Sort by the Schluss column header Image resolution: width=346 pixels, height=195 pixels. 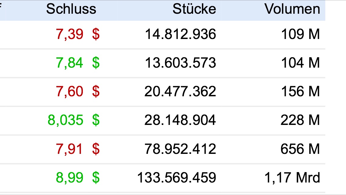pyautogui.click(x=71, y=9)
